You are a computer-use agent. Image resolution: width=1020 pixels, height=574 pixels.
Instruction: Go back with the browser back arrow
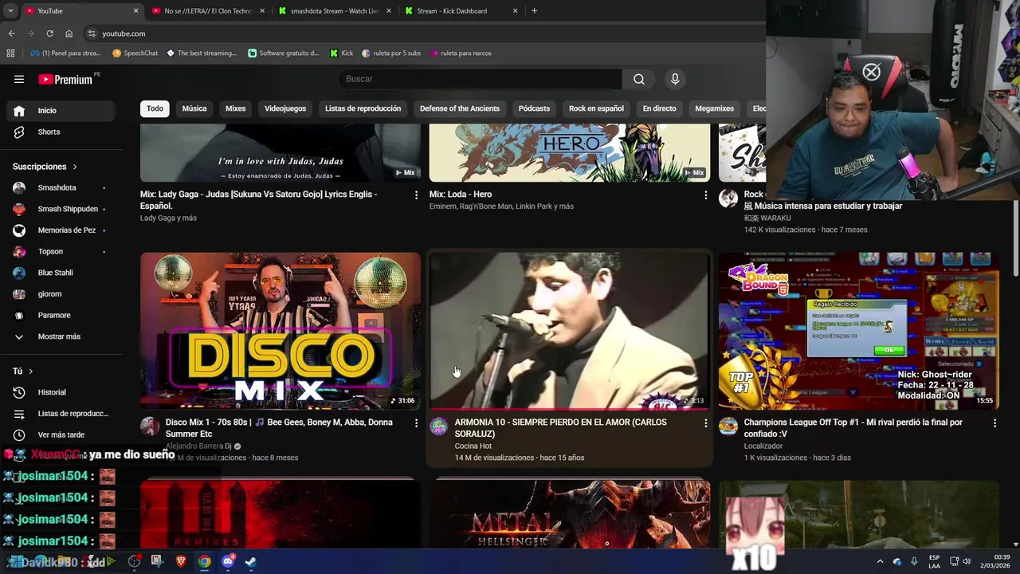[x=11, y=33]
